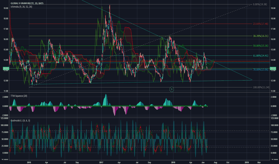Click the 2019 label on the time axis

[x=247, y=163]
